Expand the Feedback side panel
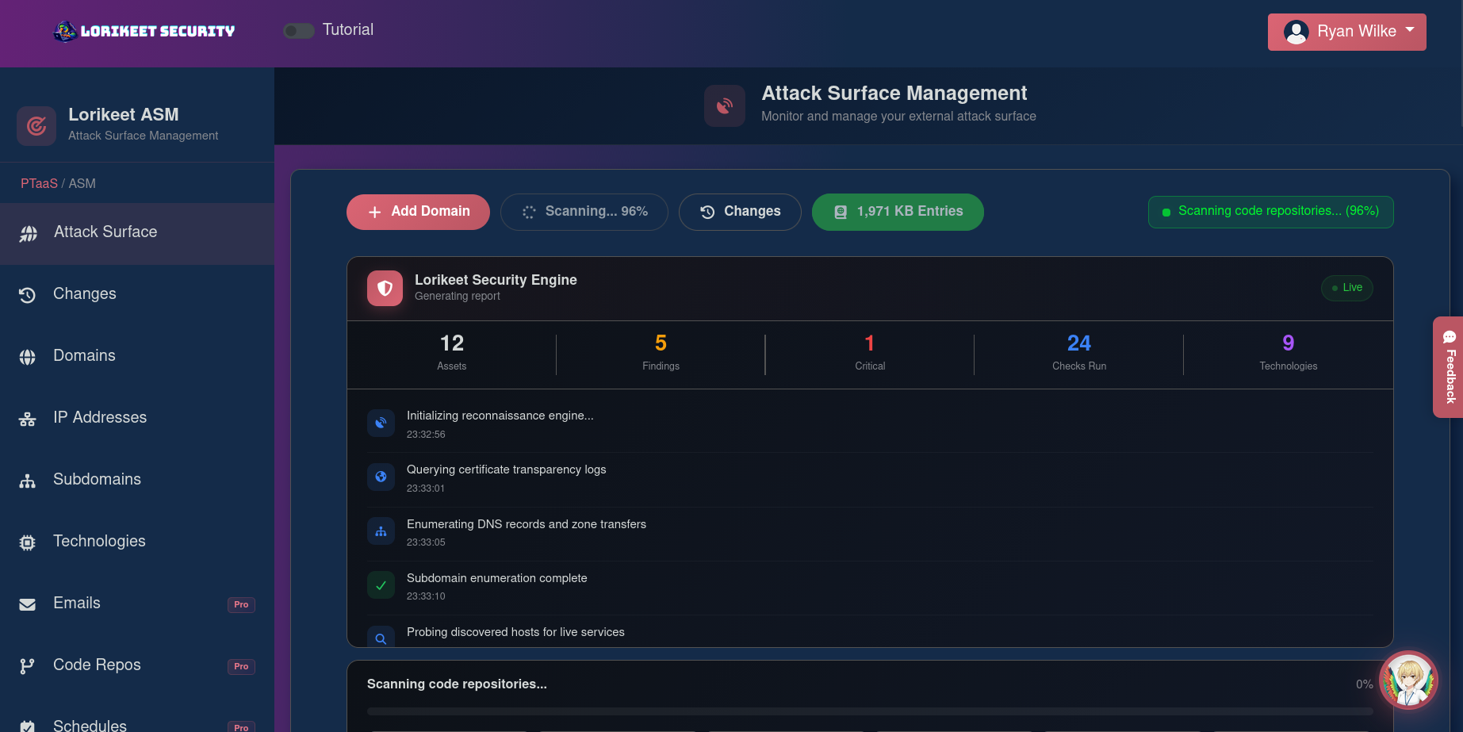Screen dimensions: 1463x732 pyautogui.click(x=1449, y=367)
